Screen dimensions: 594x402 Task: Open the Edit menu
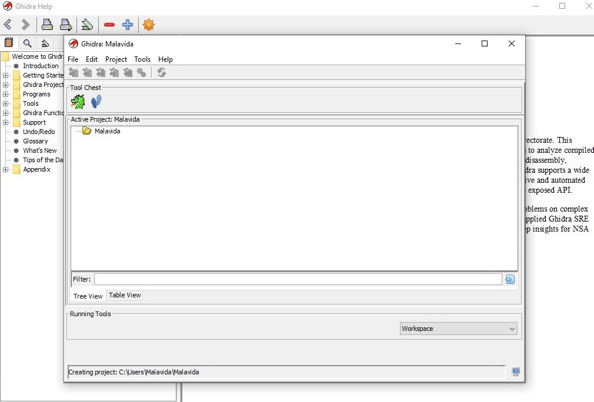(92, 59)
